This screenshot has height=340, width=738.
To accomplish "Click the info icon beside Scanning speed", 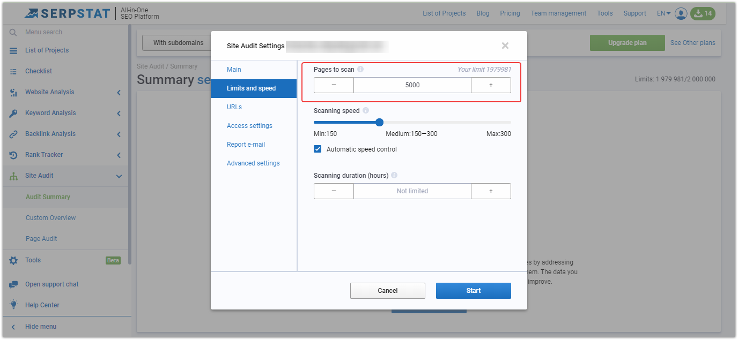I will pos(366,110).
